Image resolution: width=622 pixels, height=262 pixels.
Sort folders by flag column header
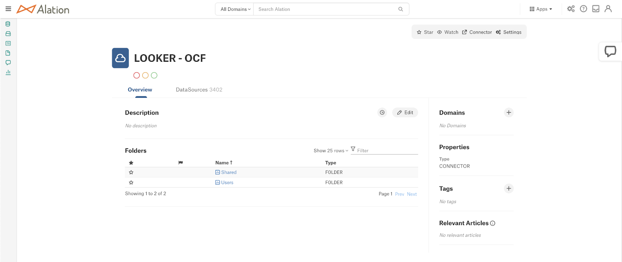(x=181, y=163)
